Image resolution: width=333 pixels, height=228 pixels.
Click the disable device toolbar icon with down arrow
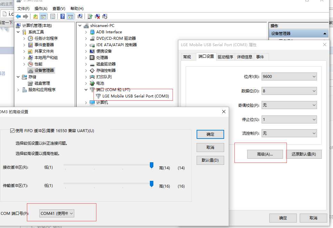point(105,16)
